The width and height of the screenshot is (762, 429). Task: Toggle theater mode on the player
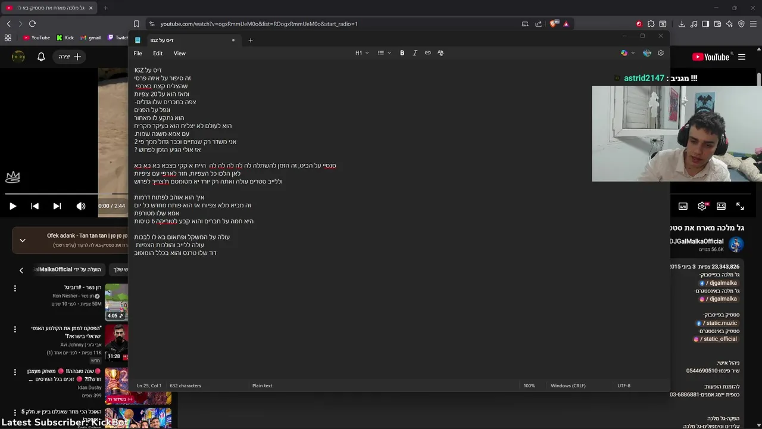click(721, 206)
